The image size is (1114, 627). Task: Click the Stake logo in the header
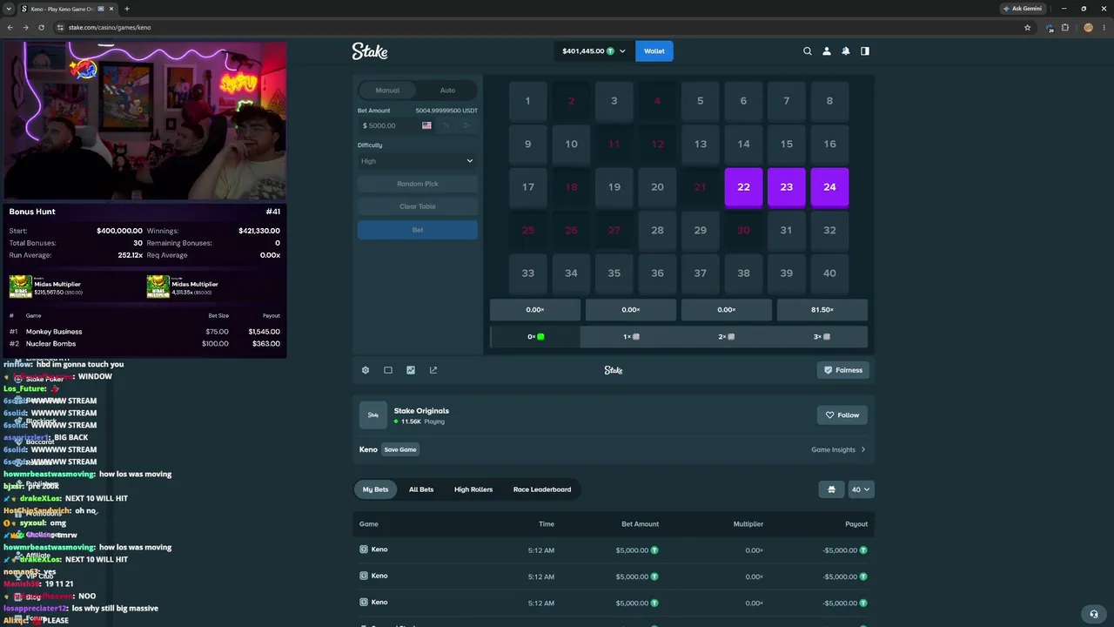(370, 51)
